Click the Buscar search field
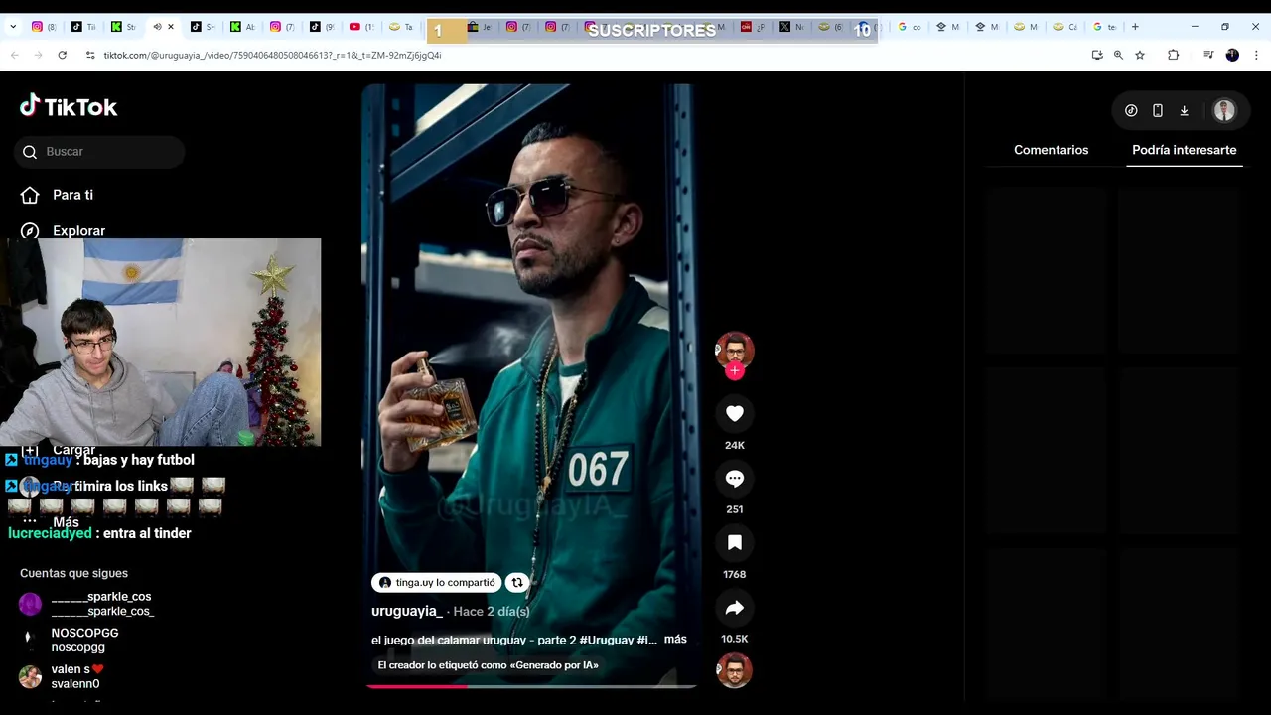The width and height of the screenshot is (1271, 715). click(x=100, y=152)
